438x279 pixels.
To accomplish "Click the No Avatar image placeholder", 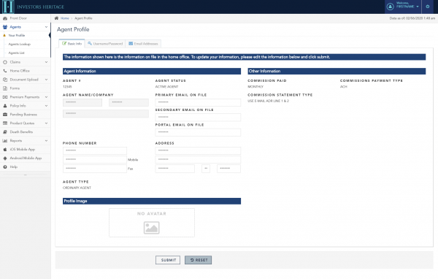I will click(152, 223).
